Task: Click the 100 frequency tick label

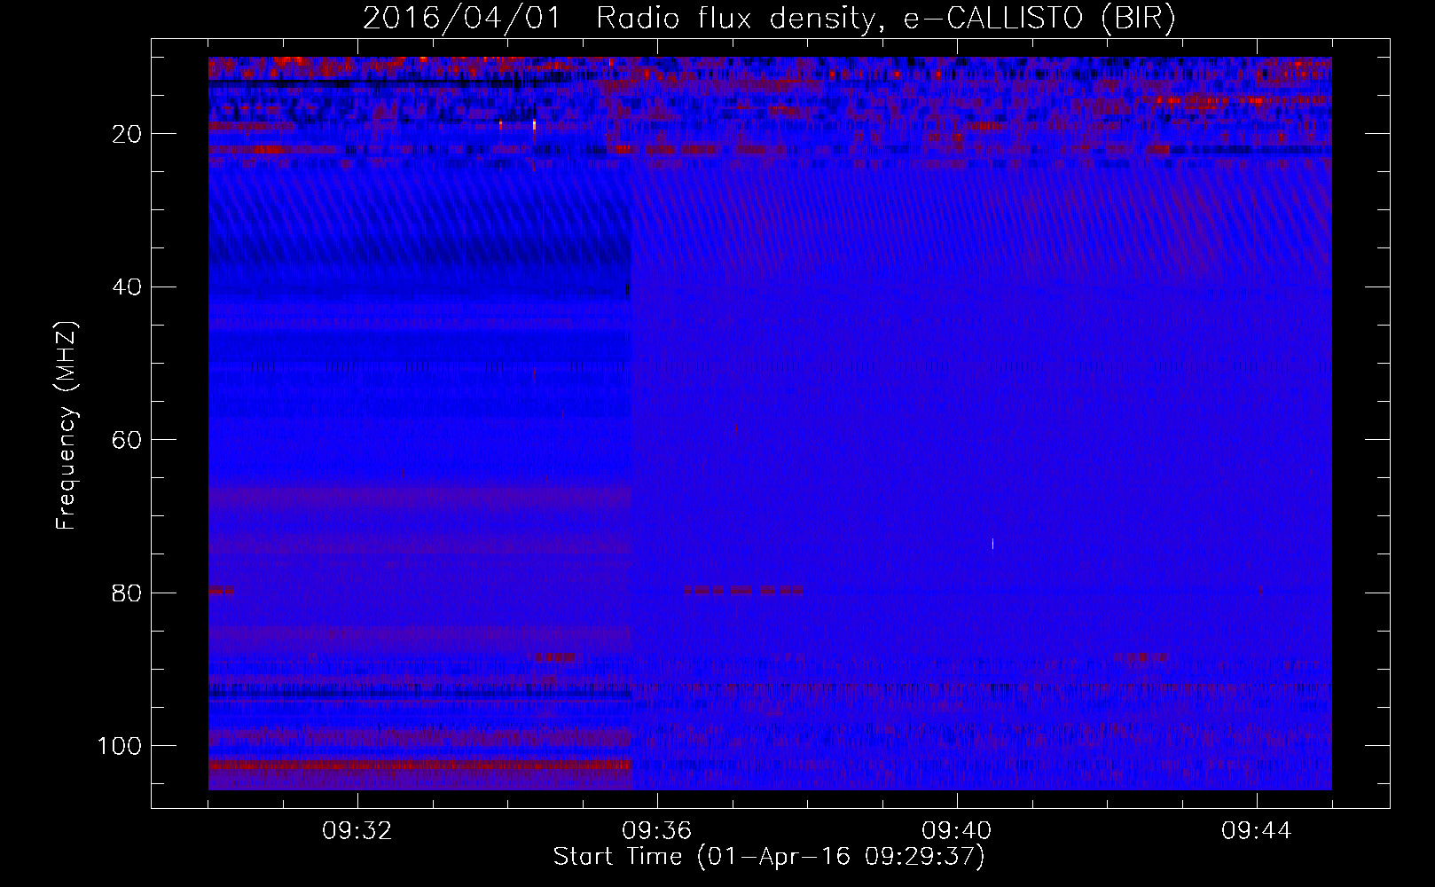Action: tap(120, 746)
